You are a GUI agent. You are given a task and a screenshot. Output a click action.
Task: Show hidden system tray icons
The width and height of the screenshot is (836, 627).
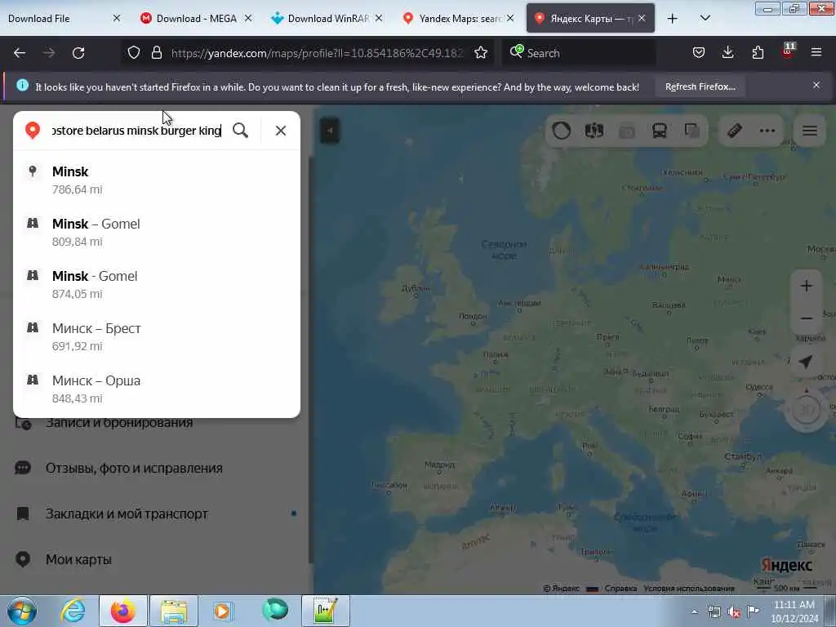pos(694,612)
